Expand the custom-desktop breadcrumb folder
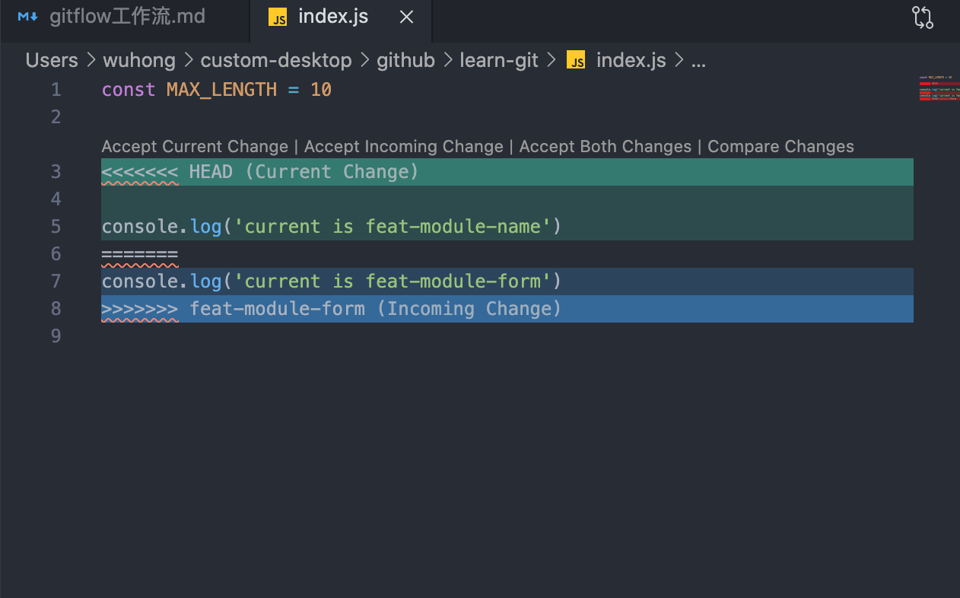The image size is (960, 598). coord(276,61)
